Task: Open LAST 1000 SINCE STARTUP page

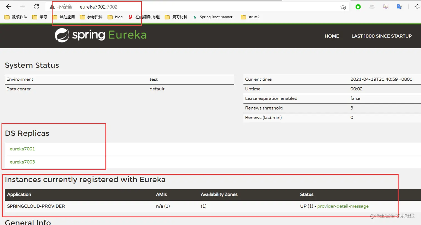Action: pyautogui.click(x=381, y=36)
